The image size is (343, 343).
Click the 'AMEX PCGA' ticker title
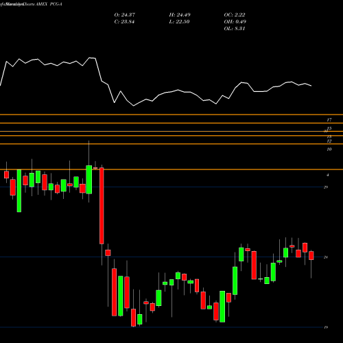click(x=49, y=4)
